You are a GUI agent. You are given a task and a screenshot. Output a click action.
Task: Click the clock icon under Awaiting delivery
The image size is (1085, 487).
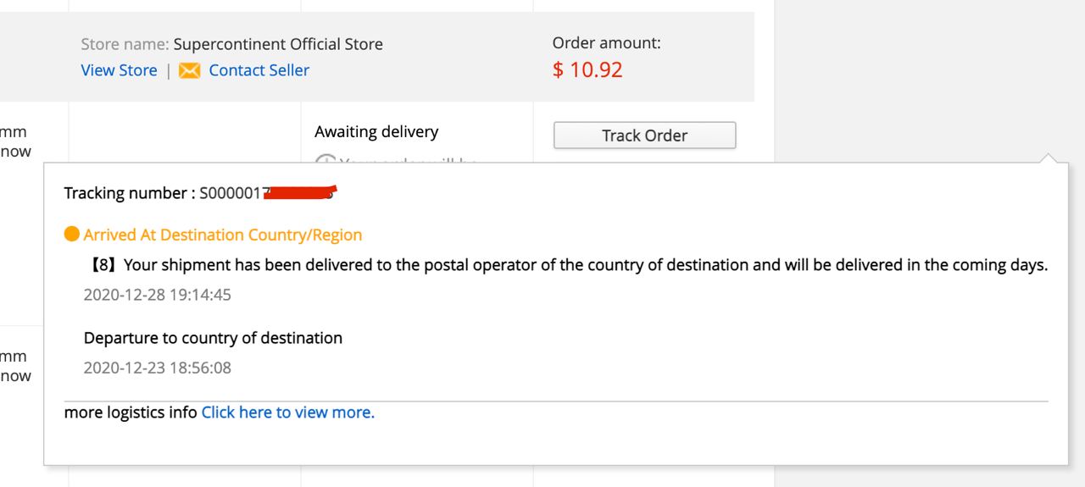click(325, 160)
